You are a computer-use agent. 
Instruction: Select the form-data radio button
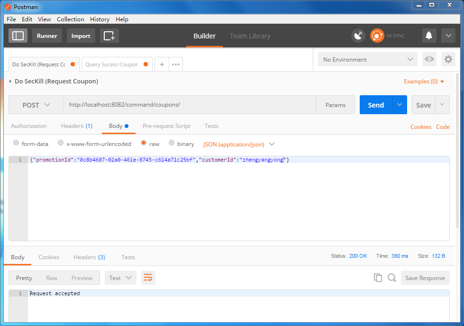click(17, 144)
